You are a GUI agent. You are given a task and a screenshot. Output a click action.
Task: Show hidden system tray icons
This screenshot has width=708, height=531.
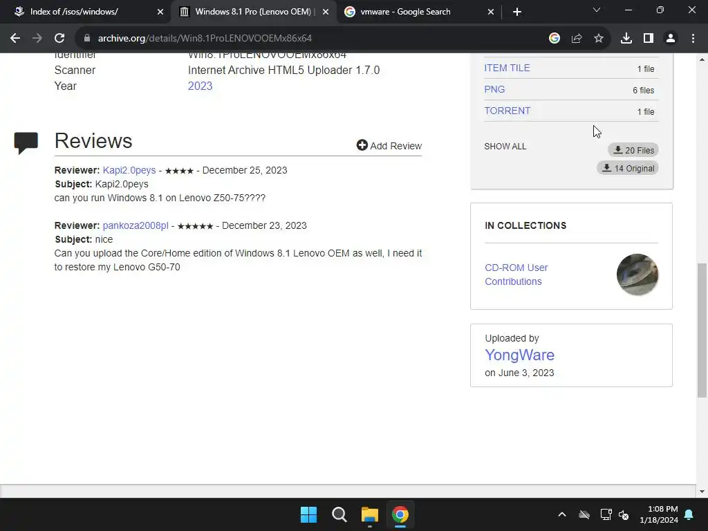(562, 514)
